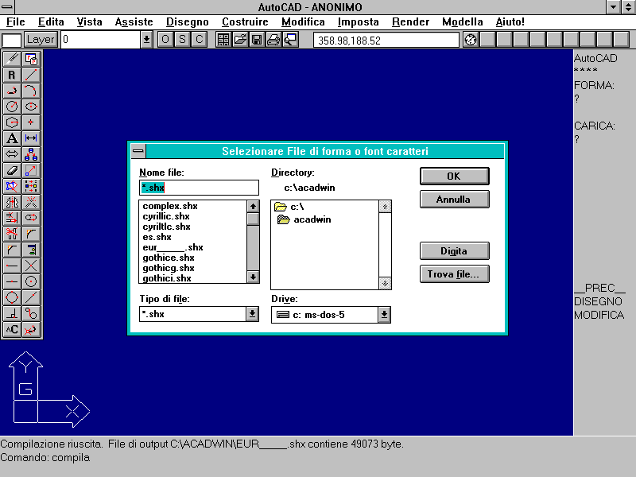Click the Layer button in the toolbar
636x477 pixels.
[41, 40]
